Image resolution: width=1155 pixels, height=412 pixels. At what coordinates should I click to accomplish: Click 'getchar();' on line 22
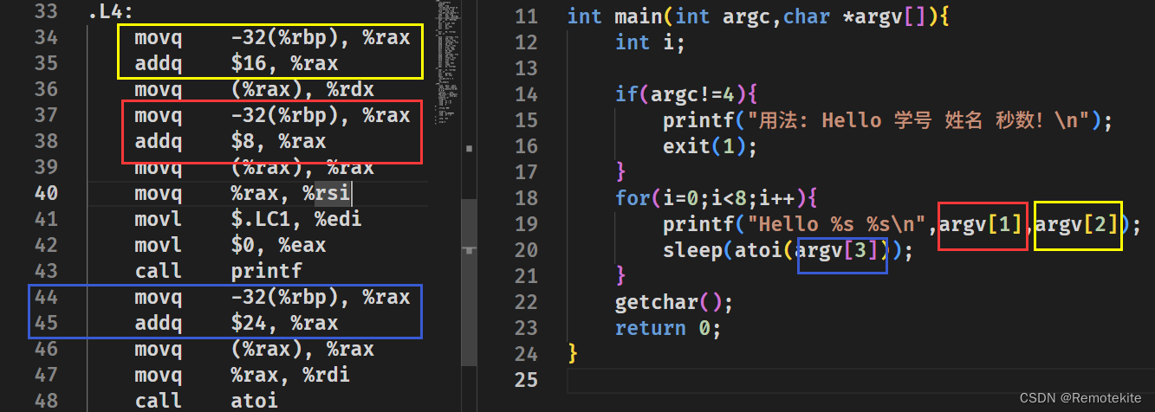point(675,302)
